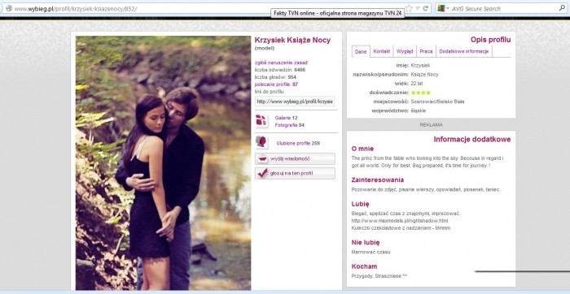Click the Galerie gallery icon
This screenshot has height=294, width=570.
[x=261, y=121]
